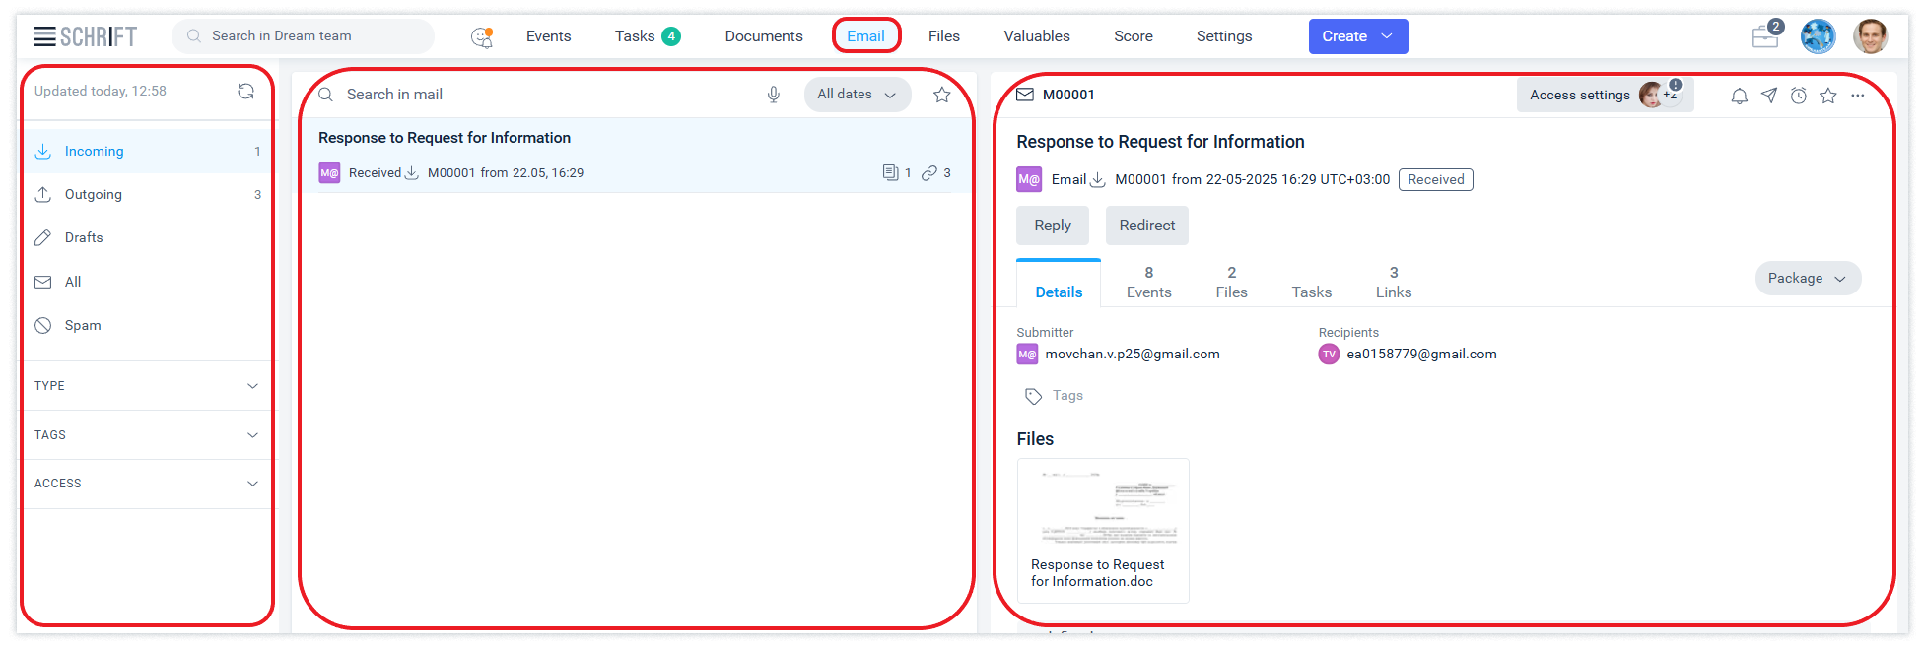Click the paper plane send icon

1769,96
